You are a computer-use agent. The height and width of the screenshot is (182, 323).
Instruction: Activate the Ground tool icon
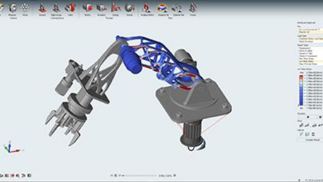coord(42,8)
